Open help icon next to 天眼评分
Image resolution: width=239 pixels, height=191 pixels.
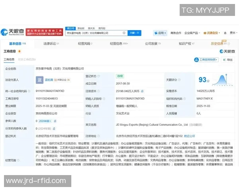pos(179,80)
